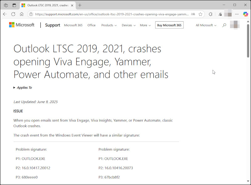Open the Microsoft 365 nav link

click(x=73, y=25)
